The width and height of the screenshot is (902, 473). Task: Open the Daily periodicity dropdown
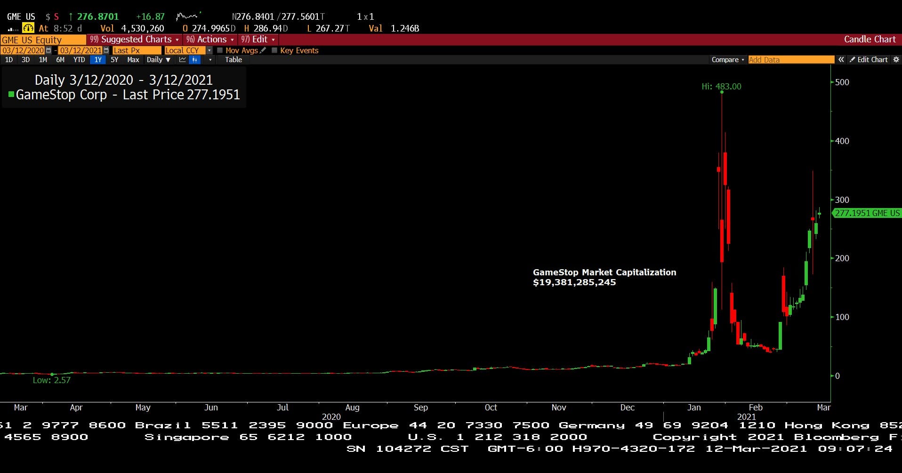(x=159, y=60)
